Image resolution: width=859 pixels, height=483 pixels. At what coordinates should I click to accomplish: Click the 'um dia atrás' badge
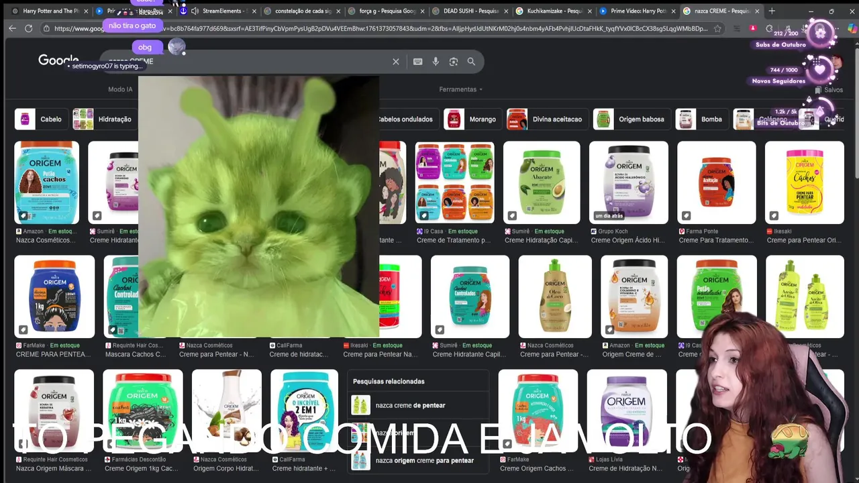coord(609,216)
